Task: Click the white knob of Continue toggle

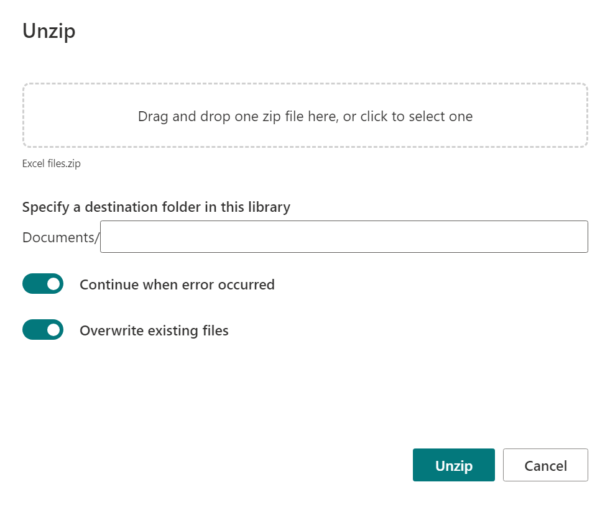Action: click(53, 284)
